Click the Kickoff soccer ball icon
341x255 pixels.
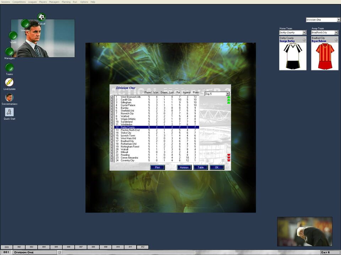click(42, 17)
